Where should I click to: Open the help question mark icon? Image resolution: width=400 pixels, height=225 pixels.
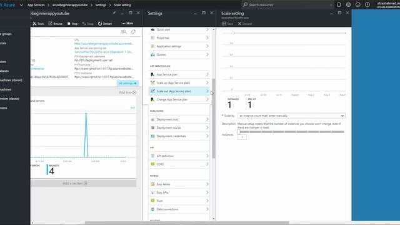(x=367, y=4)
